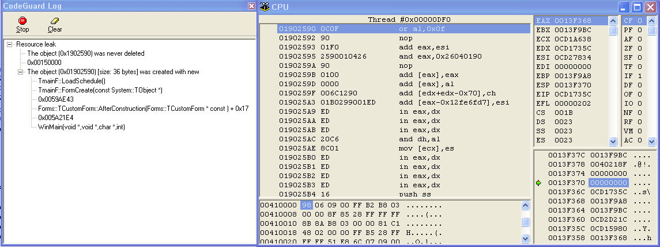Select the EAX register row
The height and width of the screenshot is (247, 660).
click(570, 21)
